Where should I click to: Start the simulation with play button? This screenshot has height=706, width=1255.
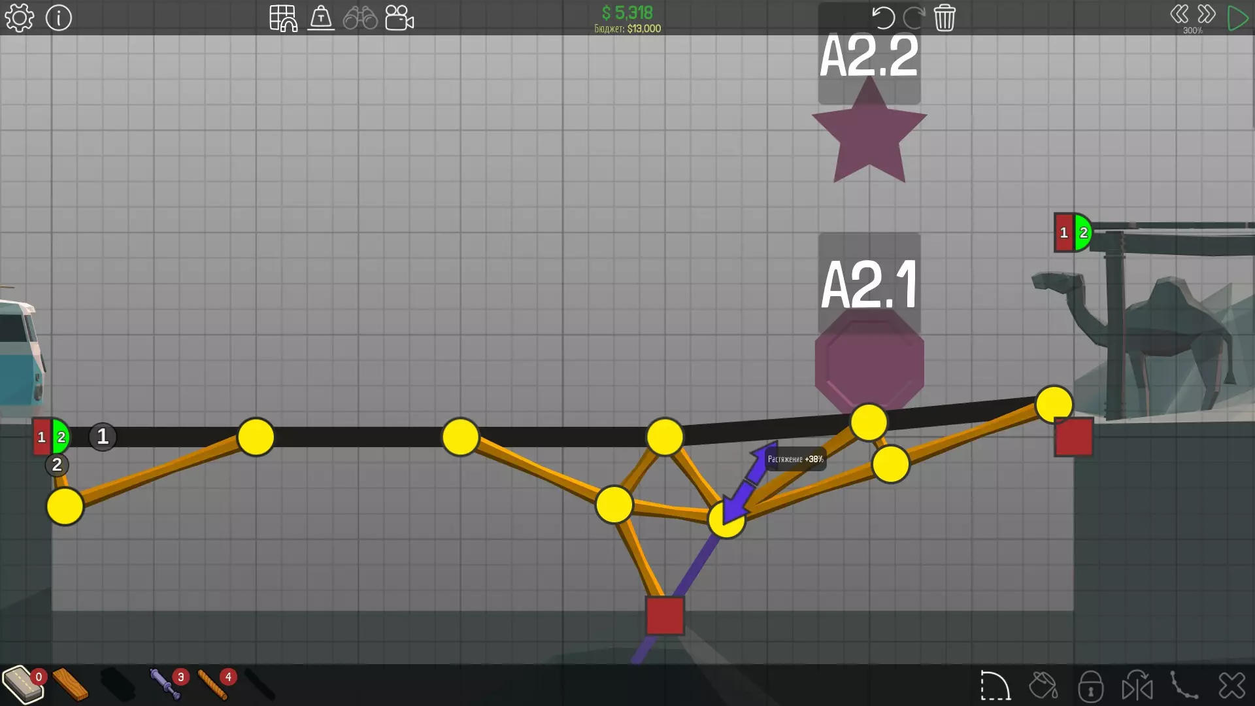coord(1237,18)
